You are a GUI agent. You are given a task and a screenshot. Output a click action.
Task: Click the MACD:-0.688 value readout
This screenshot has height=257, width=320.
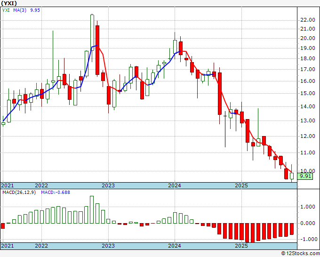click(56, 193)
